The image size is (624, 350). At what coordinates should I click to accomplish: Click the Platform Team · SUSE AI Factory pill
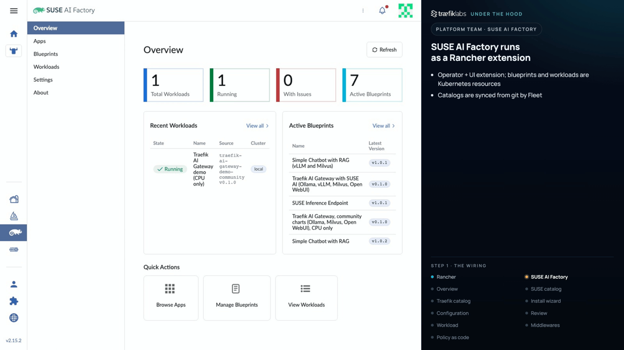click(x=486, y=29)
